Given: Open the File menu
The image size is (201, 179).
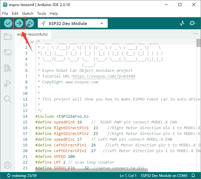Looking at the screenshot, I should click(x=5, y=14).
